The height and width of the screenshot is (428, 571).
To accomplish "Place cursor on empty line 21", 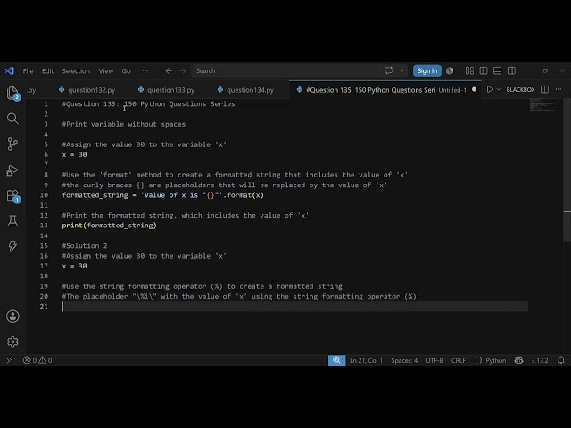I will pos(295,307).
